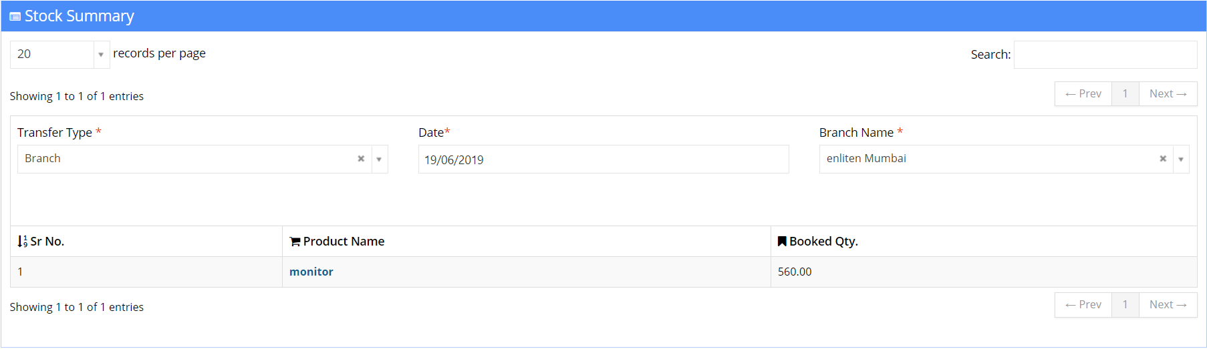Click the bottom Prev pagination button
Screen dimensions: 1207x349
[x=1083, y=305]
